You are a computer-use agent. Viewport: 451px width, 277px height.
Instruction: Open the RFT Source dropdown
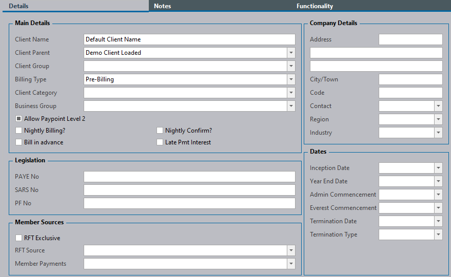coord(291,250)
